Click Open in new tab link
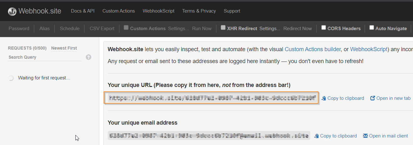 tap(394, 98)
